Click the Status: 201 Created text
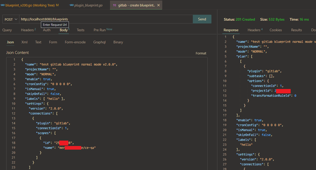 pos(239,19)
